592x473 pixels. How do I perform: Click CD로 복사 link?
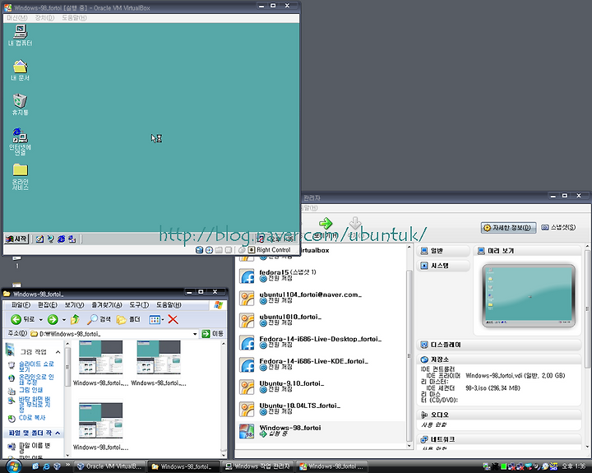point(32,418)
